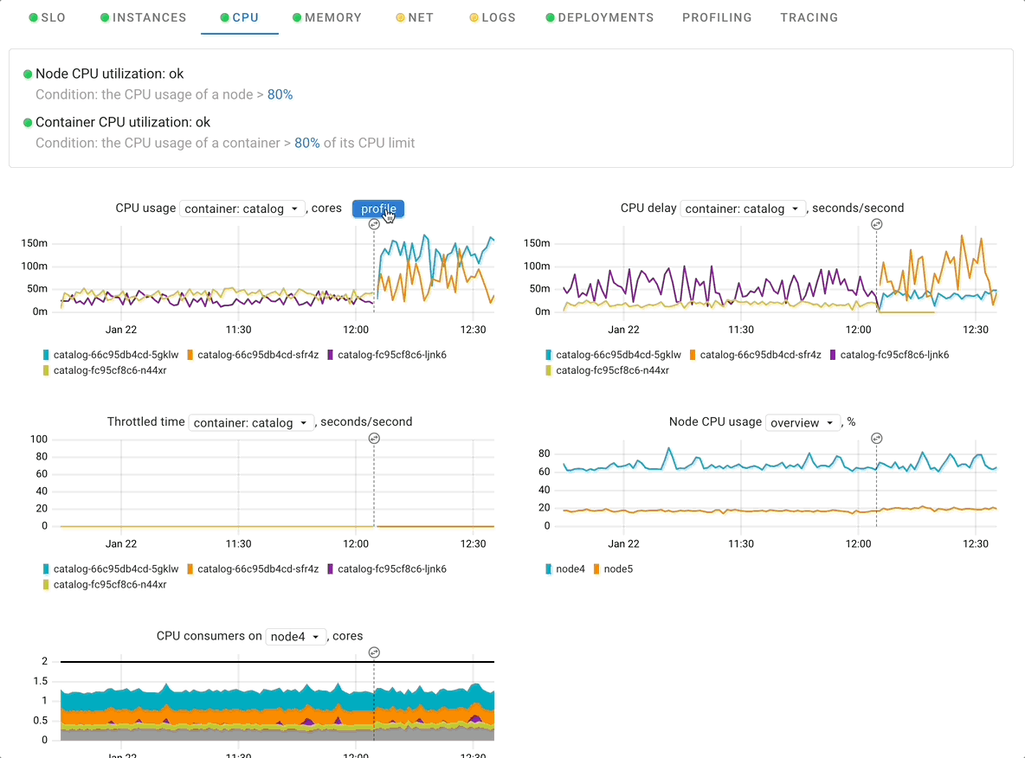Open the CPU consumers node4 dropdown

pyautogui.click(x=295, y=637)
